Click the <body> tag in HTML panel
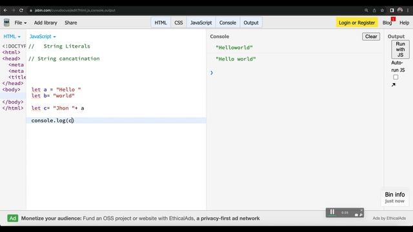413x232 pixels. 12,90
